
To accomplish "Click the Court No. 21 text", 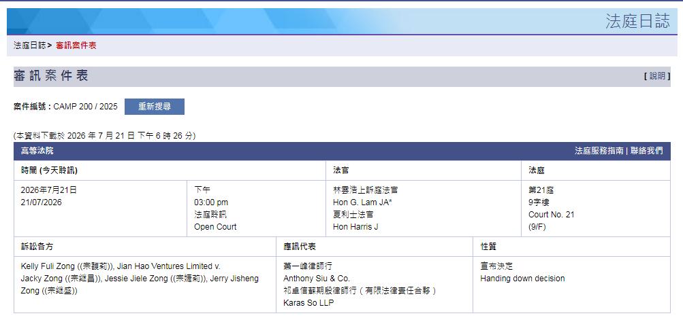I will point(552,214).
